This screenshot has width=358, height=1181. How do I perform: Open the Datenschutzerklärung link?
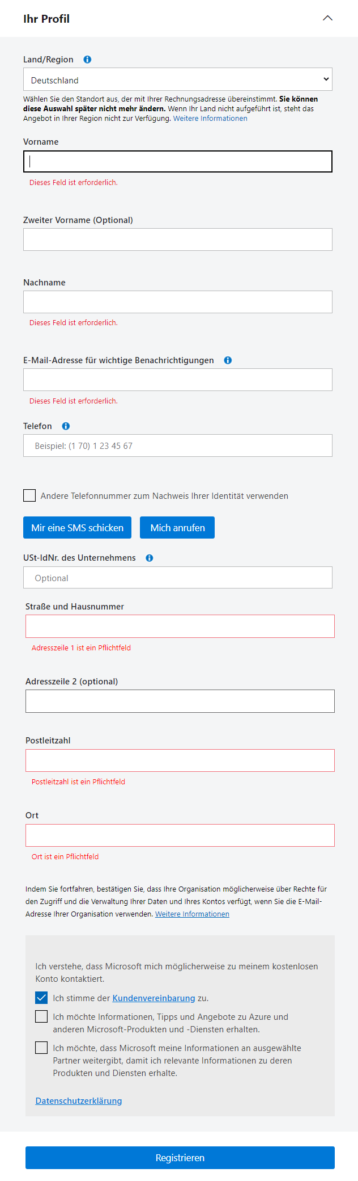click(x=79, y=1101)
